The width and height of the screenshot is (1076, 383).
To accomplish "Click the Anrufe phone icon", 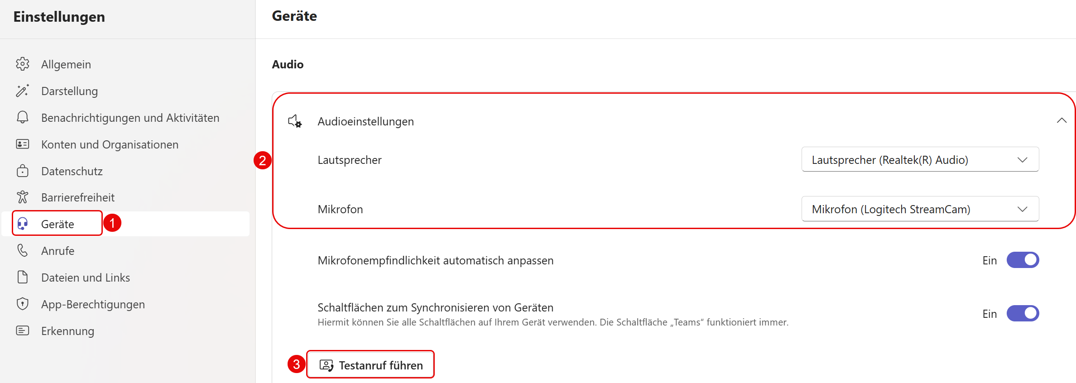I will 22,250.
